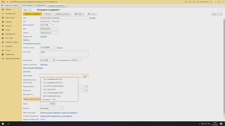Viewport: 225px width, 126px height.
Task: Expand Подразделение dropdown arrow
Action: pos(84,86)
